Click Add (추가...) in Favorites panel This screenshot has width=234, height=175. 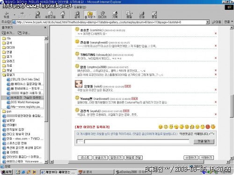[8, 33]
